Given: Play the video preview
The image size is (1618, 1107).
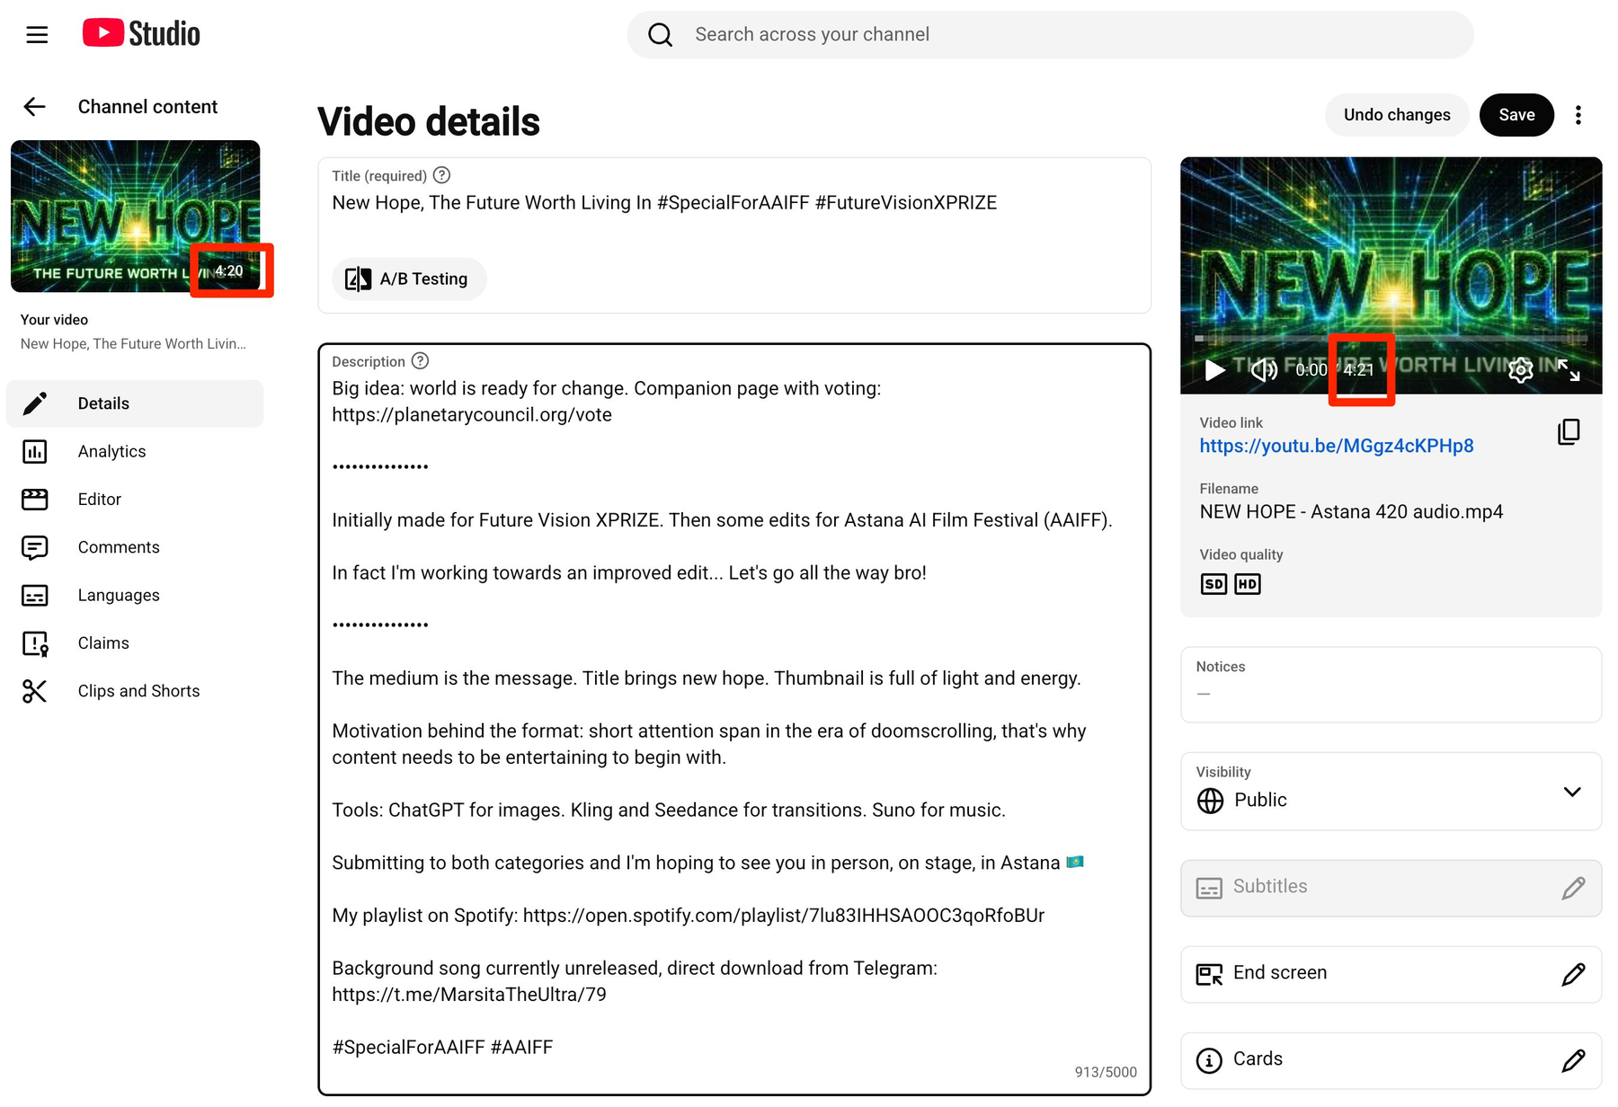Looking at the screenshot, I should tap(1214, 369).
